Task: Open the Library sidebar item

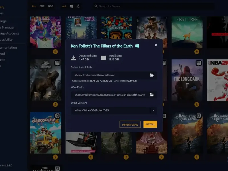Action: pos(2,7)
